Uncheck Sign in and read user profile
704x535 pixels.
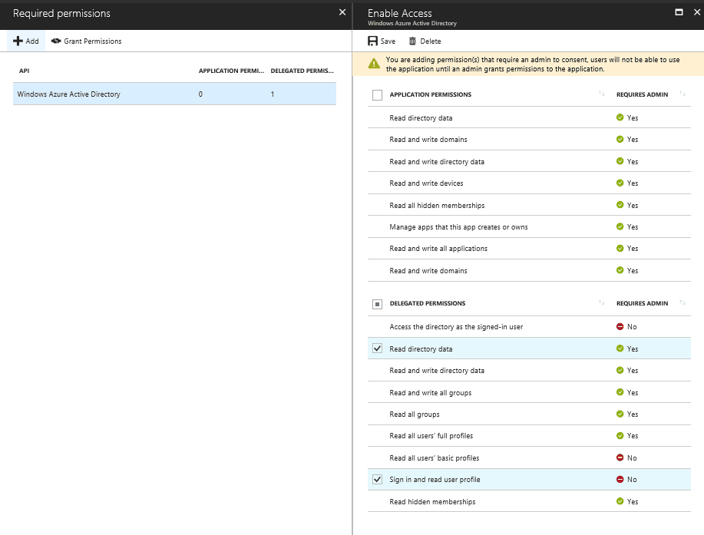click(377, 479)
